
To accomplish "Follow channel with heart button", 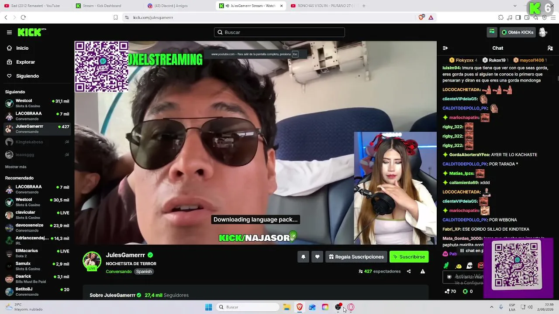I will click(x=317, y=257).
